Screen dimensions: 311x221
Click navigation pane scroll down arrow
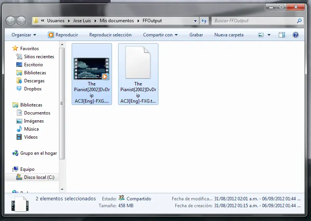pos(62,190)
